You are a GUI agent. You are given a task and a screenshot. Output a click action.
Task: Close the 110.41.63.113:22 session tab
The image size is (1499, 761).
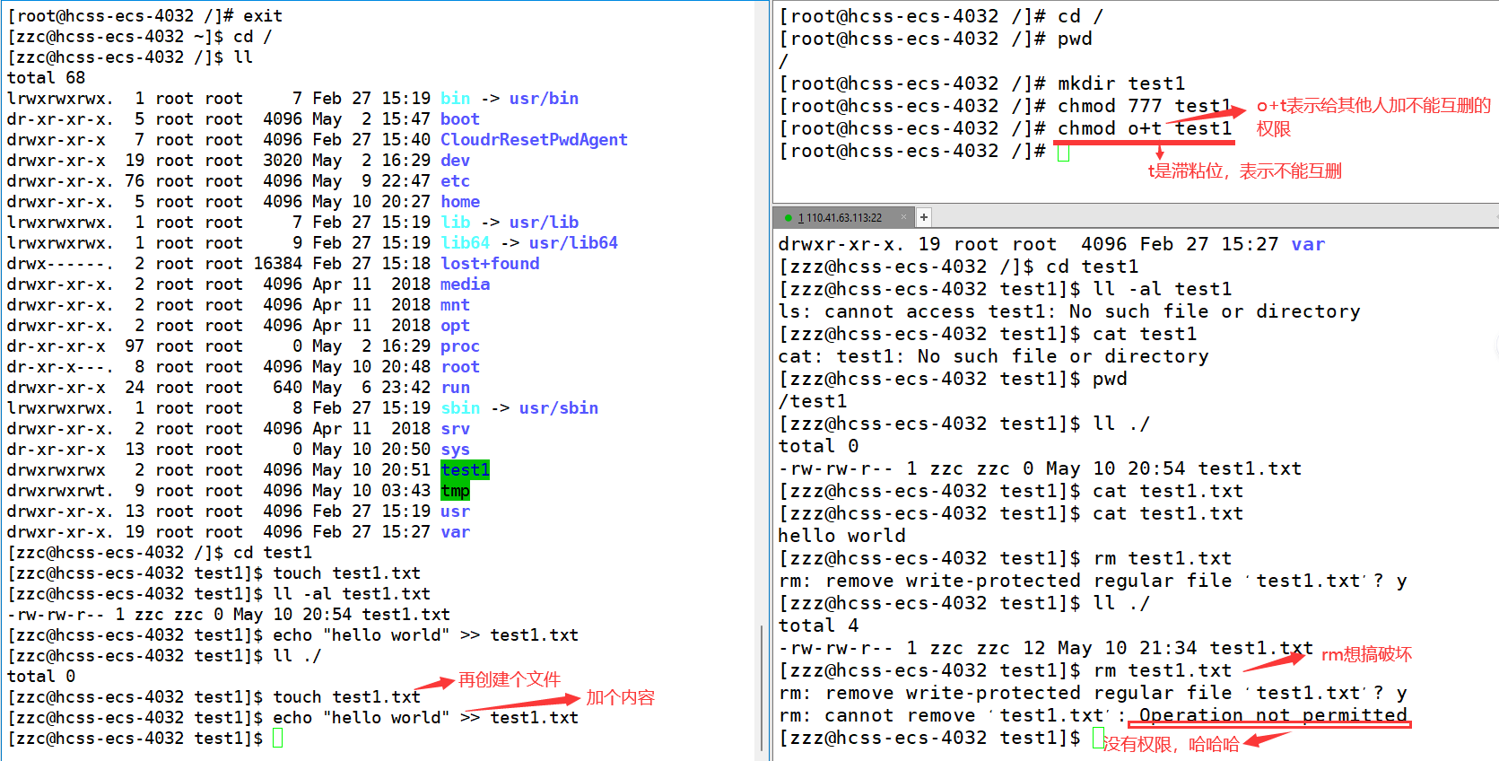pos(904,217)
